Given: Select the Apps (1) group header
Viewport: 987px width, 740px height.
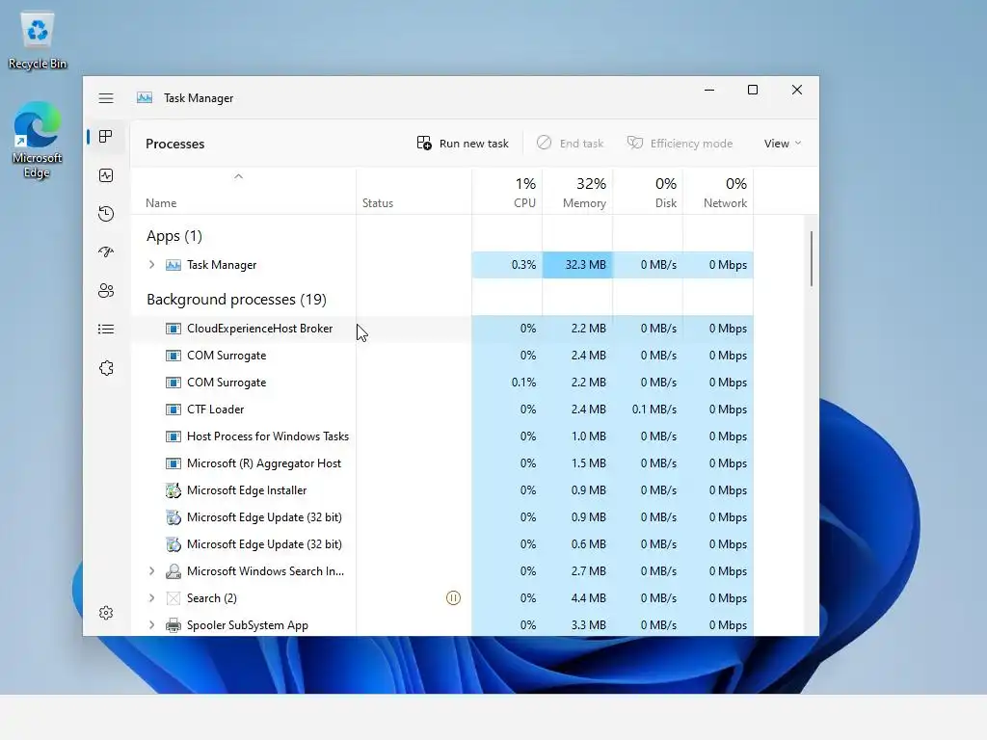Looking at the screenshot, I should coord(174,236).
